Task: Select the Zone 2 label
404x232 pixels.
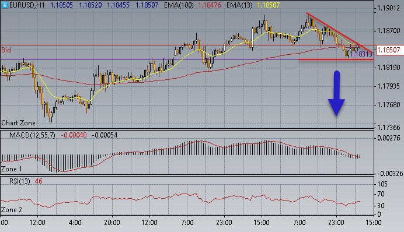Action: [x=12, y=210]
